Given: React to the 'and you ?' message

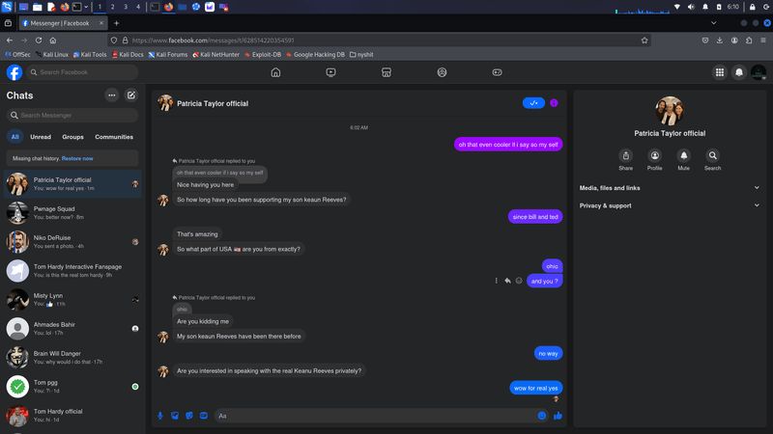Looking at the screenshot, I should point(519,281).
